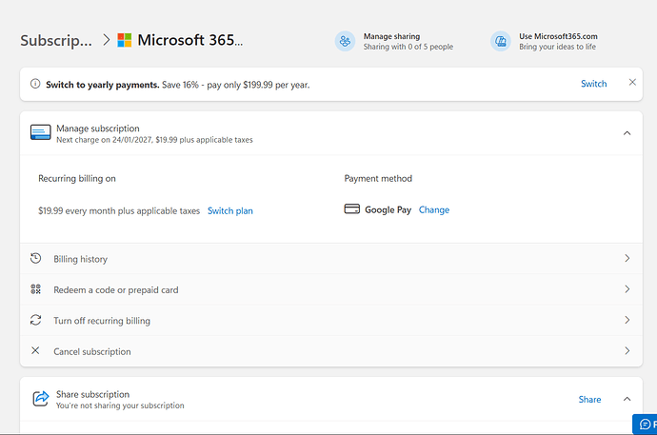This screenshot has height=435, width=657.
Task: Click the Billing history clock icon
Action: click(x=36, y=259)
